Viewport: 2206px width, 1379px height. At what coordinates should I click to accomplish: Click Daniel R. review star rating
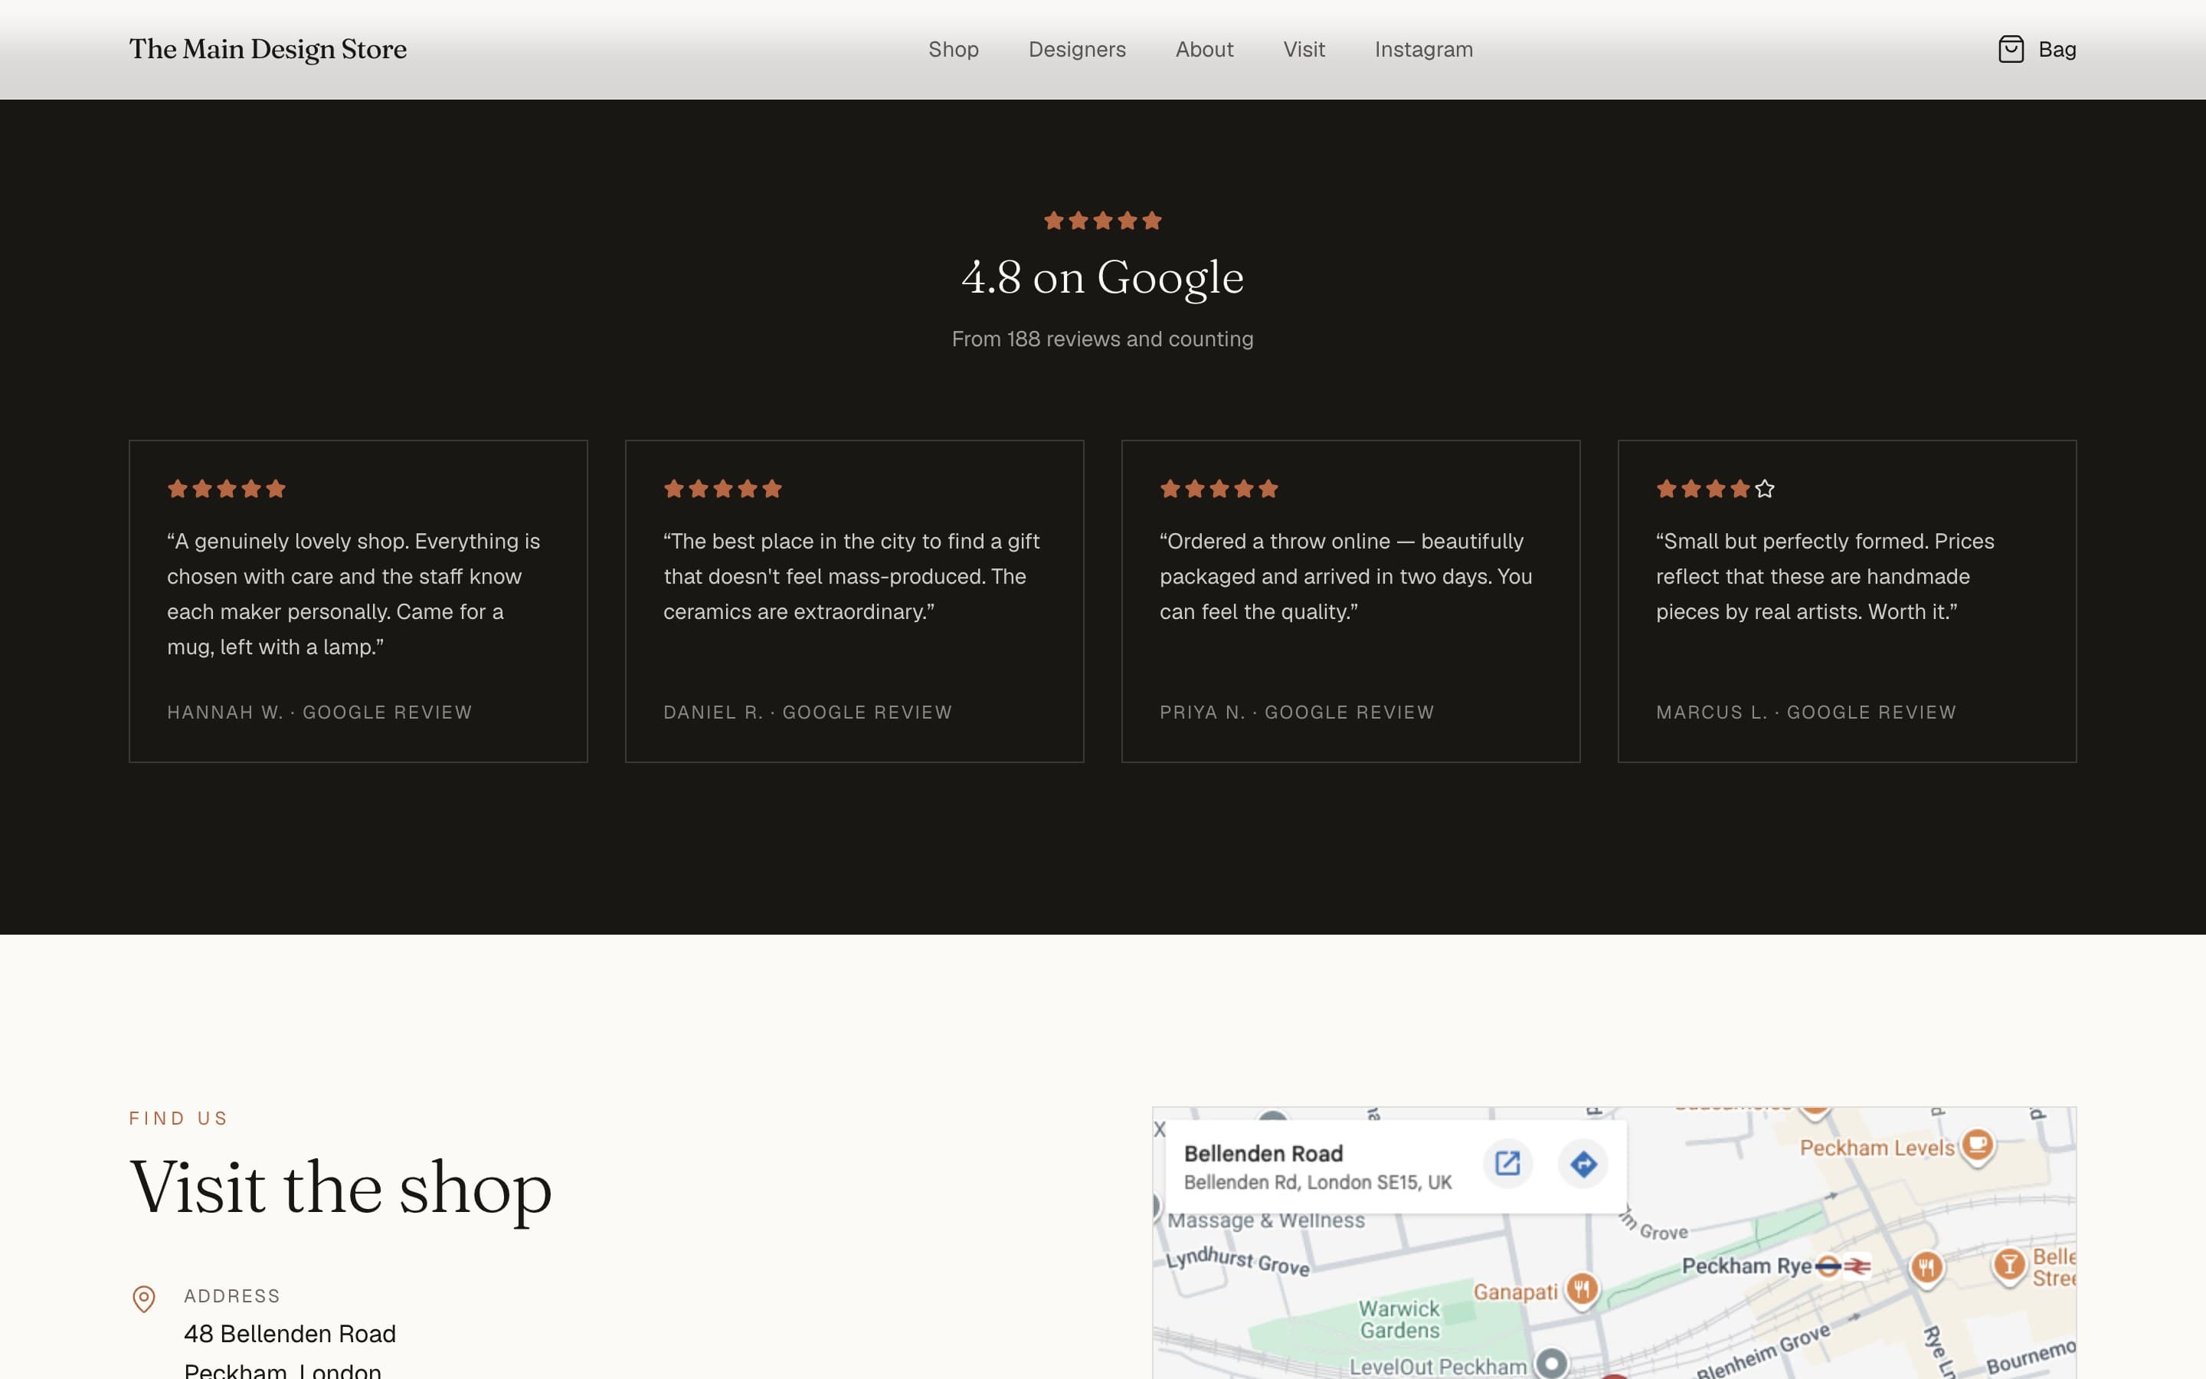pyautogui.click(x=723, y=489)
